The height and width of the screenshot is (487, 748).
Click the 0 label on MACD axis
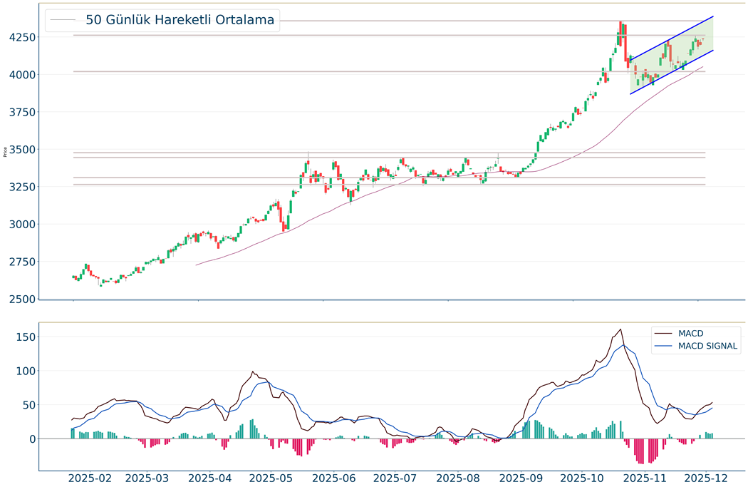[x=31, y=439]
